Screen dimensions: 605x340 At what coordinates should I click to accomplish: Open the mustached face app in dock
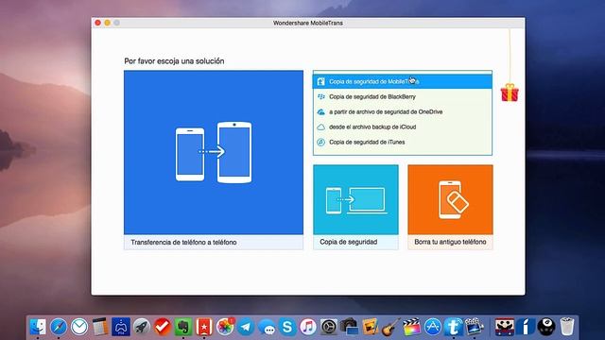pyautogui.click(x=505, y=327)
